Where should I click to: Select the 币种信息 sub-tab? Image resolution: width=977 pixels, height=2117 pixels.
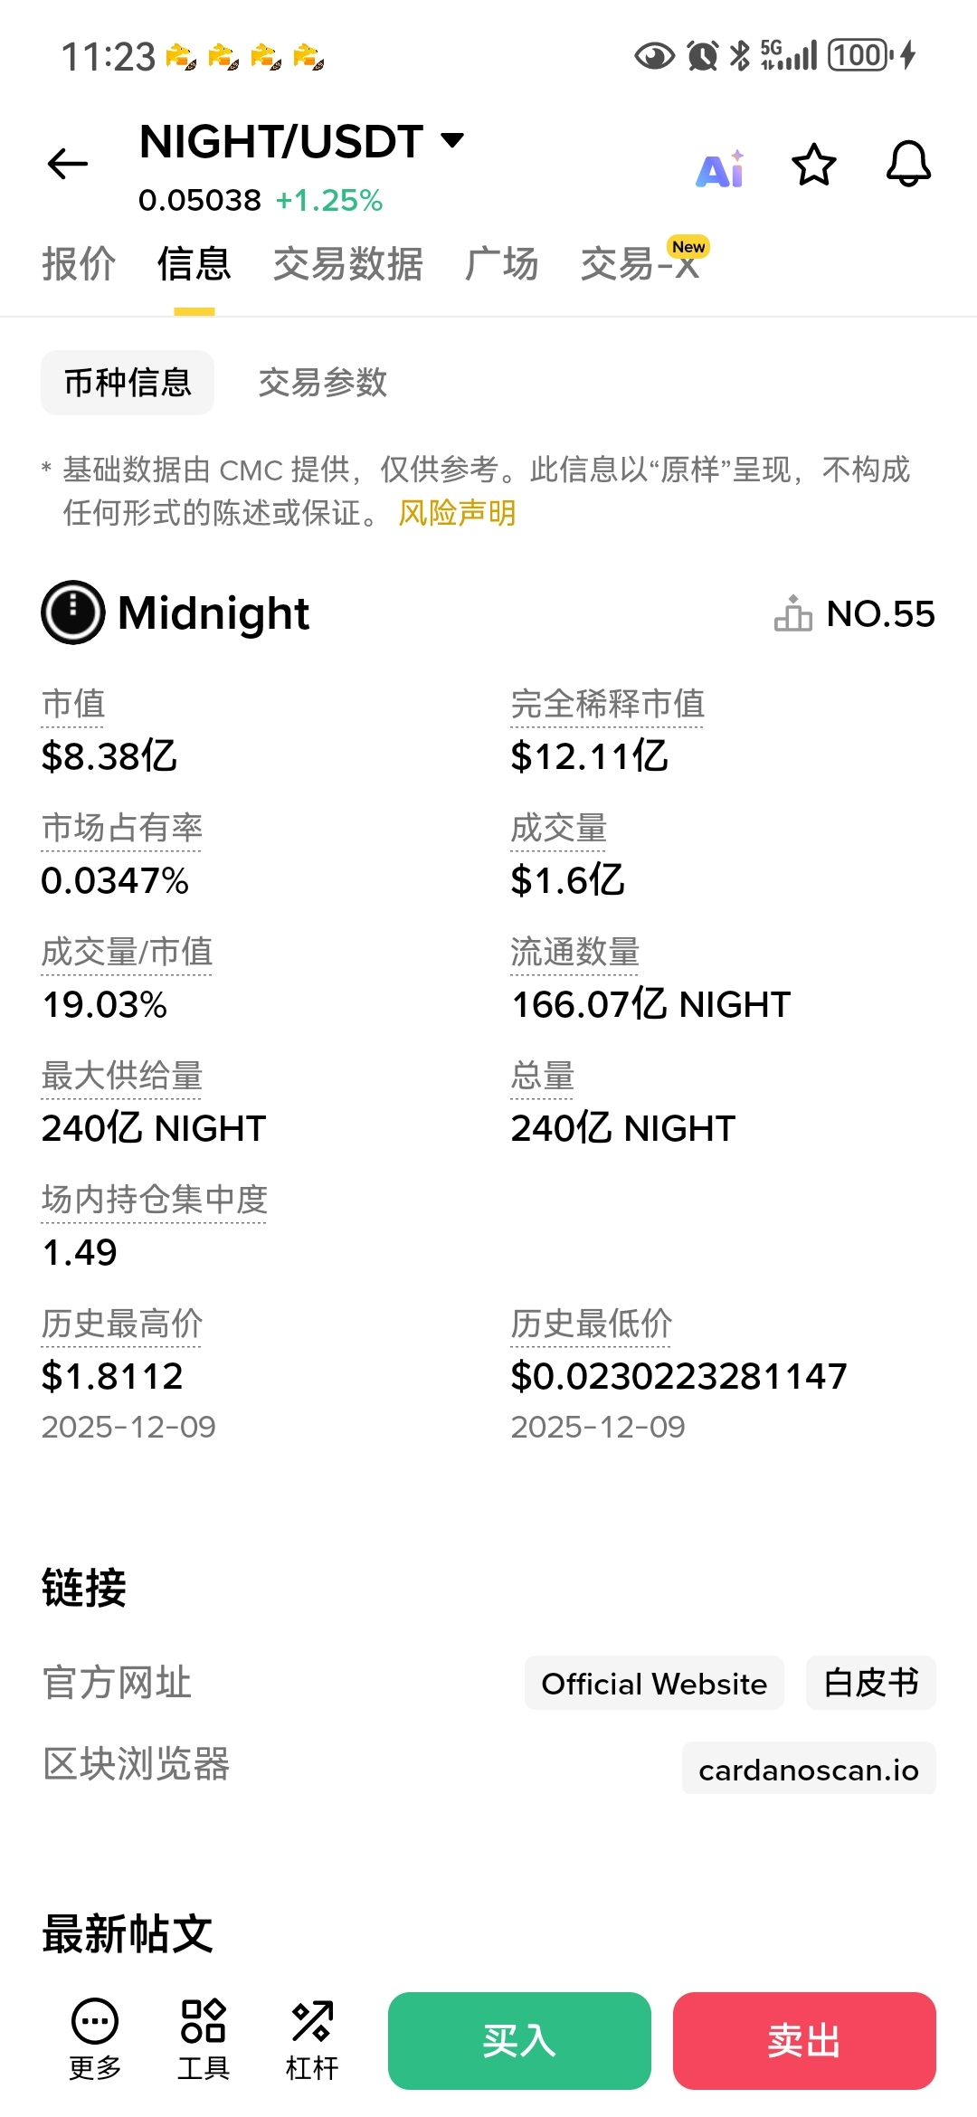pos(128,383)
